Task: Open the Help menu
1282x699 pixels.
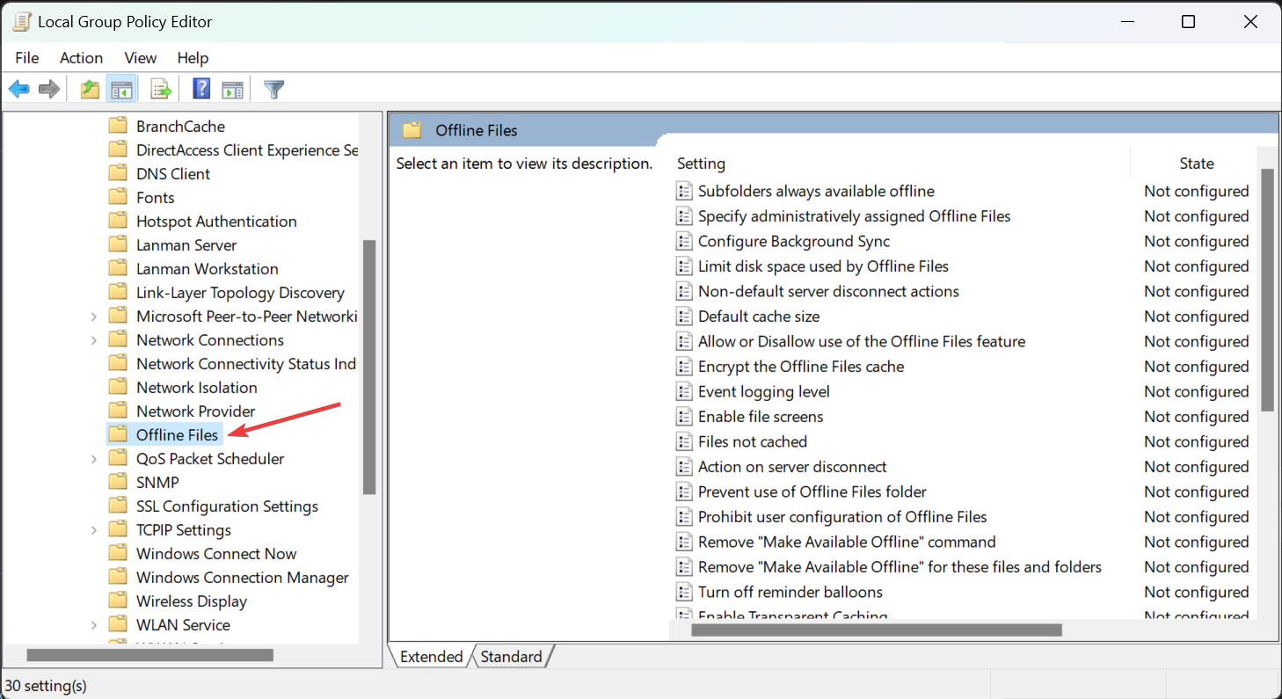Action: (193, 58)
